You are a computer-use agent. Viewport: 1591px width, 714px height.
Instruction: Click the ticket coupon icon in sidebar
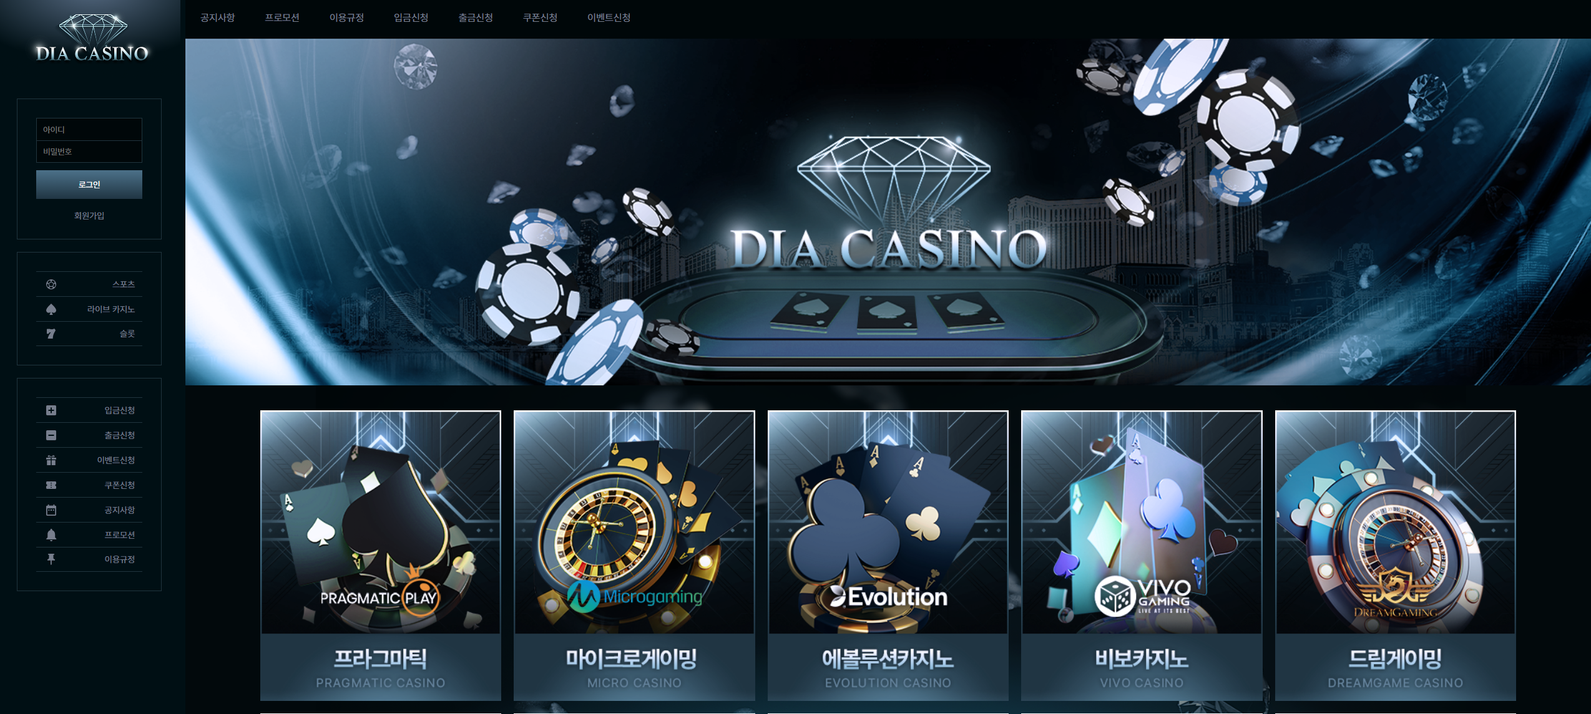click(51, 485)
